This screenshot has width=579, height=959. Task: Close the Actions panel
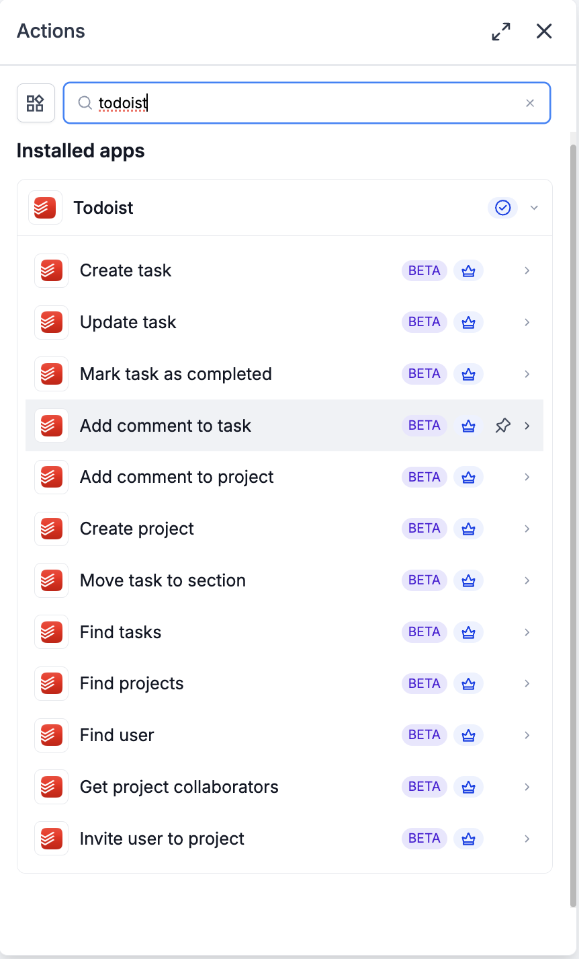point(544,31)
